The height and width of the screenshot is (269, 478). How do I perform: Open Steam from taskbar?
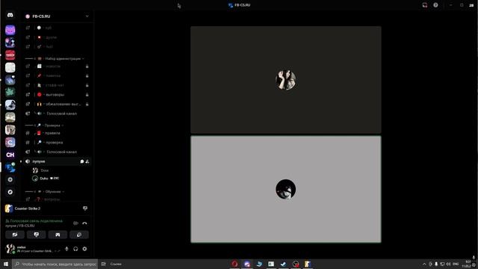point(283,264)
